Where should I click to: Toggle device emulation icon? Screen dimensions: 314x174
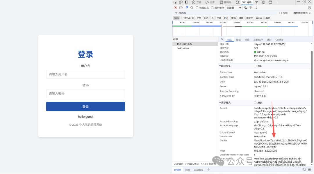click(x=181, y=2)
